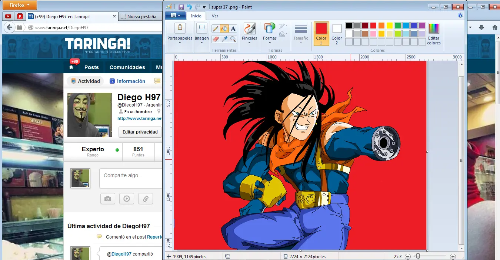The height and width of the screenshot is (260, 500).
Task: Expand the Formas shapes dropdown
Action: (270, 43)
